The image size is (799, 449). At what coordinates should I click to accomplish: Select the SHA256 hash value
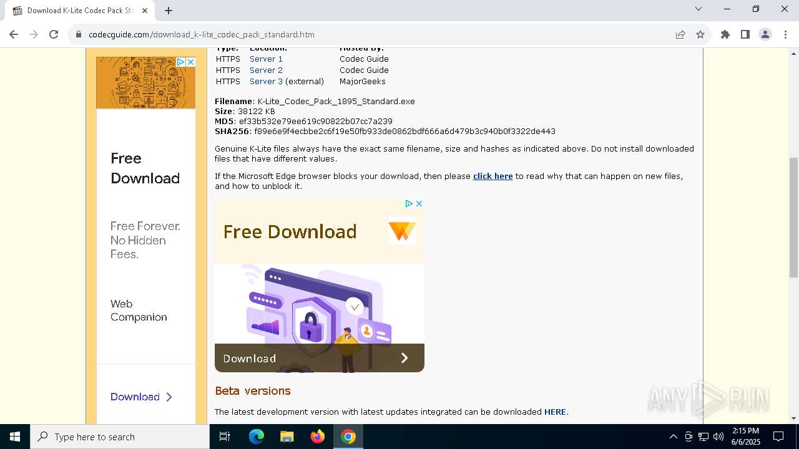(404, 131)
